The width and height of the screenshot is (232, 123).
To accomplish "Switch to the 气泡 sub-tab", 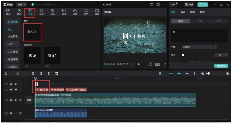I will tap(200, 21).
